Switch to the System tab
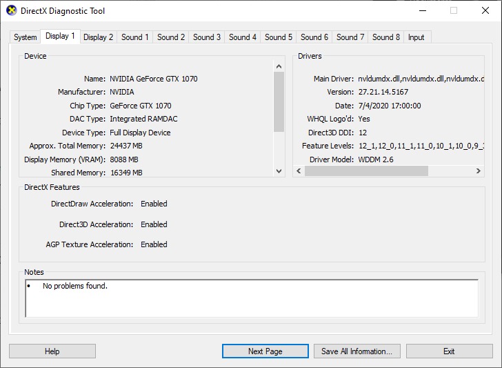Viewport: 502px width, 368px height. tap(25, 37)
